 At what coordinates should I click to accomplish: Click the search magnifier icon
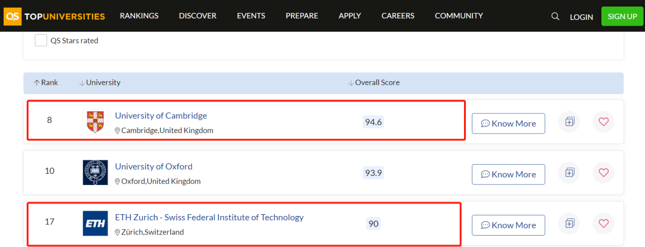[555, 17]
